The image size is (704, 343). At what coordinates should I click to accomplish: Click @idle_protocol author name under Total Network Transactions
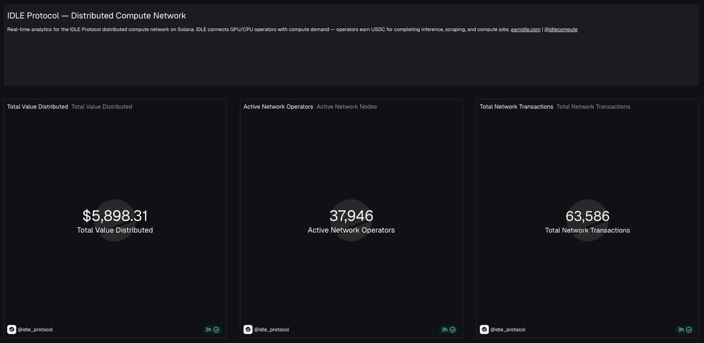coord(508,329)
